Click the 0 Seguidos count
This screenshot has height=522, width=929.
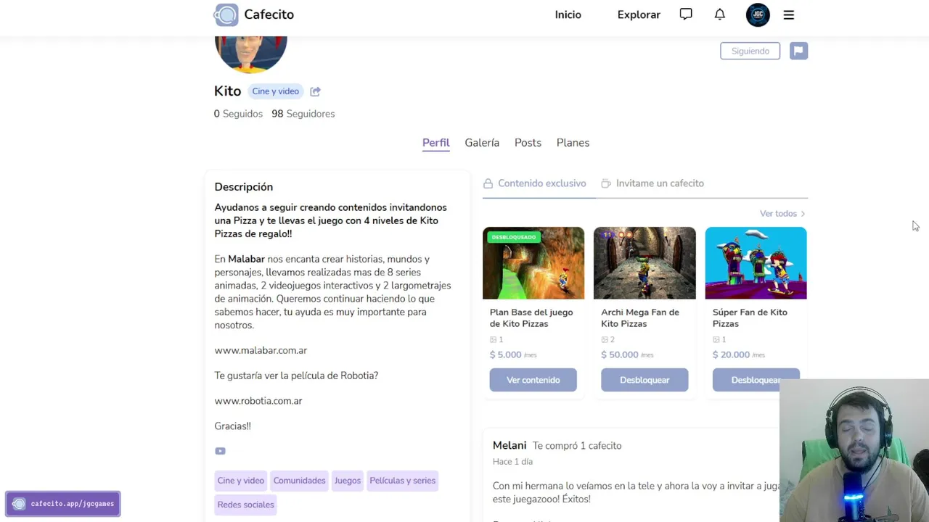(x=238, y=114)
